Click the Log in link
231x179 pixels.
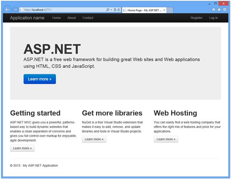[213, 18]
